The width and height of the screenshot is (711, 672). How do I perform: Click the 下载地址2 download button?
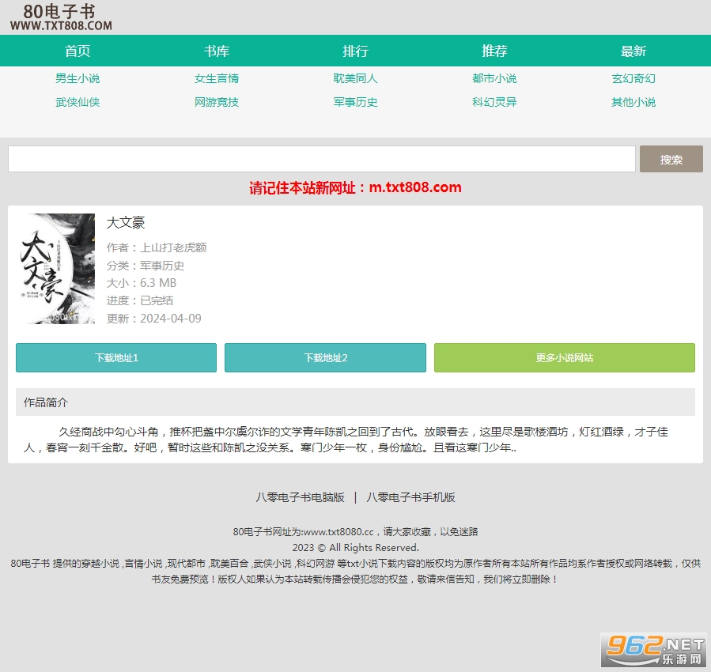click(x=325, y=357)
